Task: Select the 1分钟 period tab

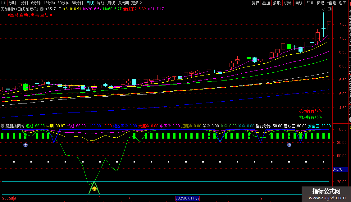Action: pos(24,3)
